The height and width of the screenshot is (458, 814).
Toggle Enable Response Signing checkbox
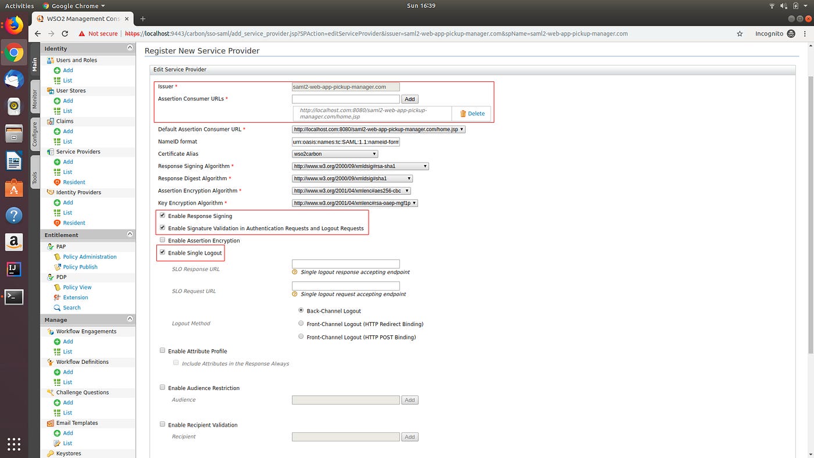coord(162,216)
